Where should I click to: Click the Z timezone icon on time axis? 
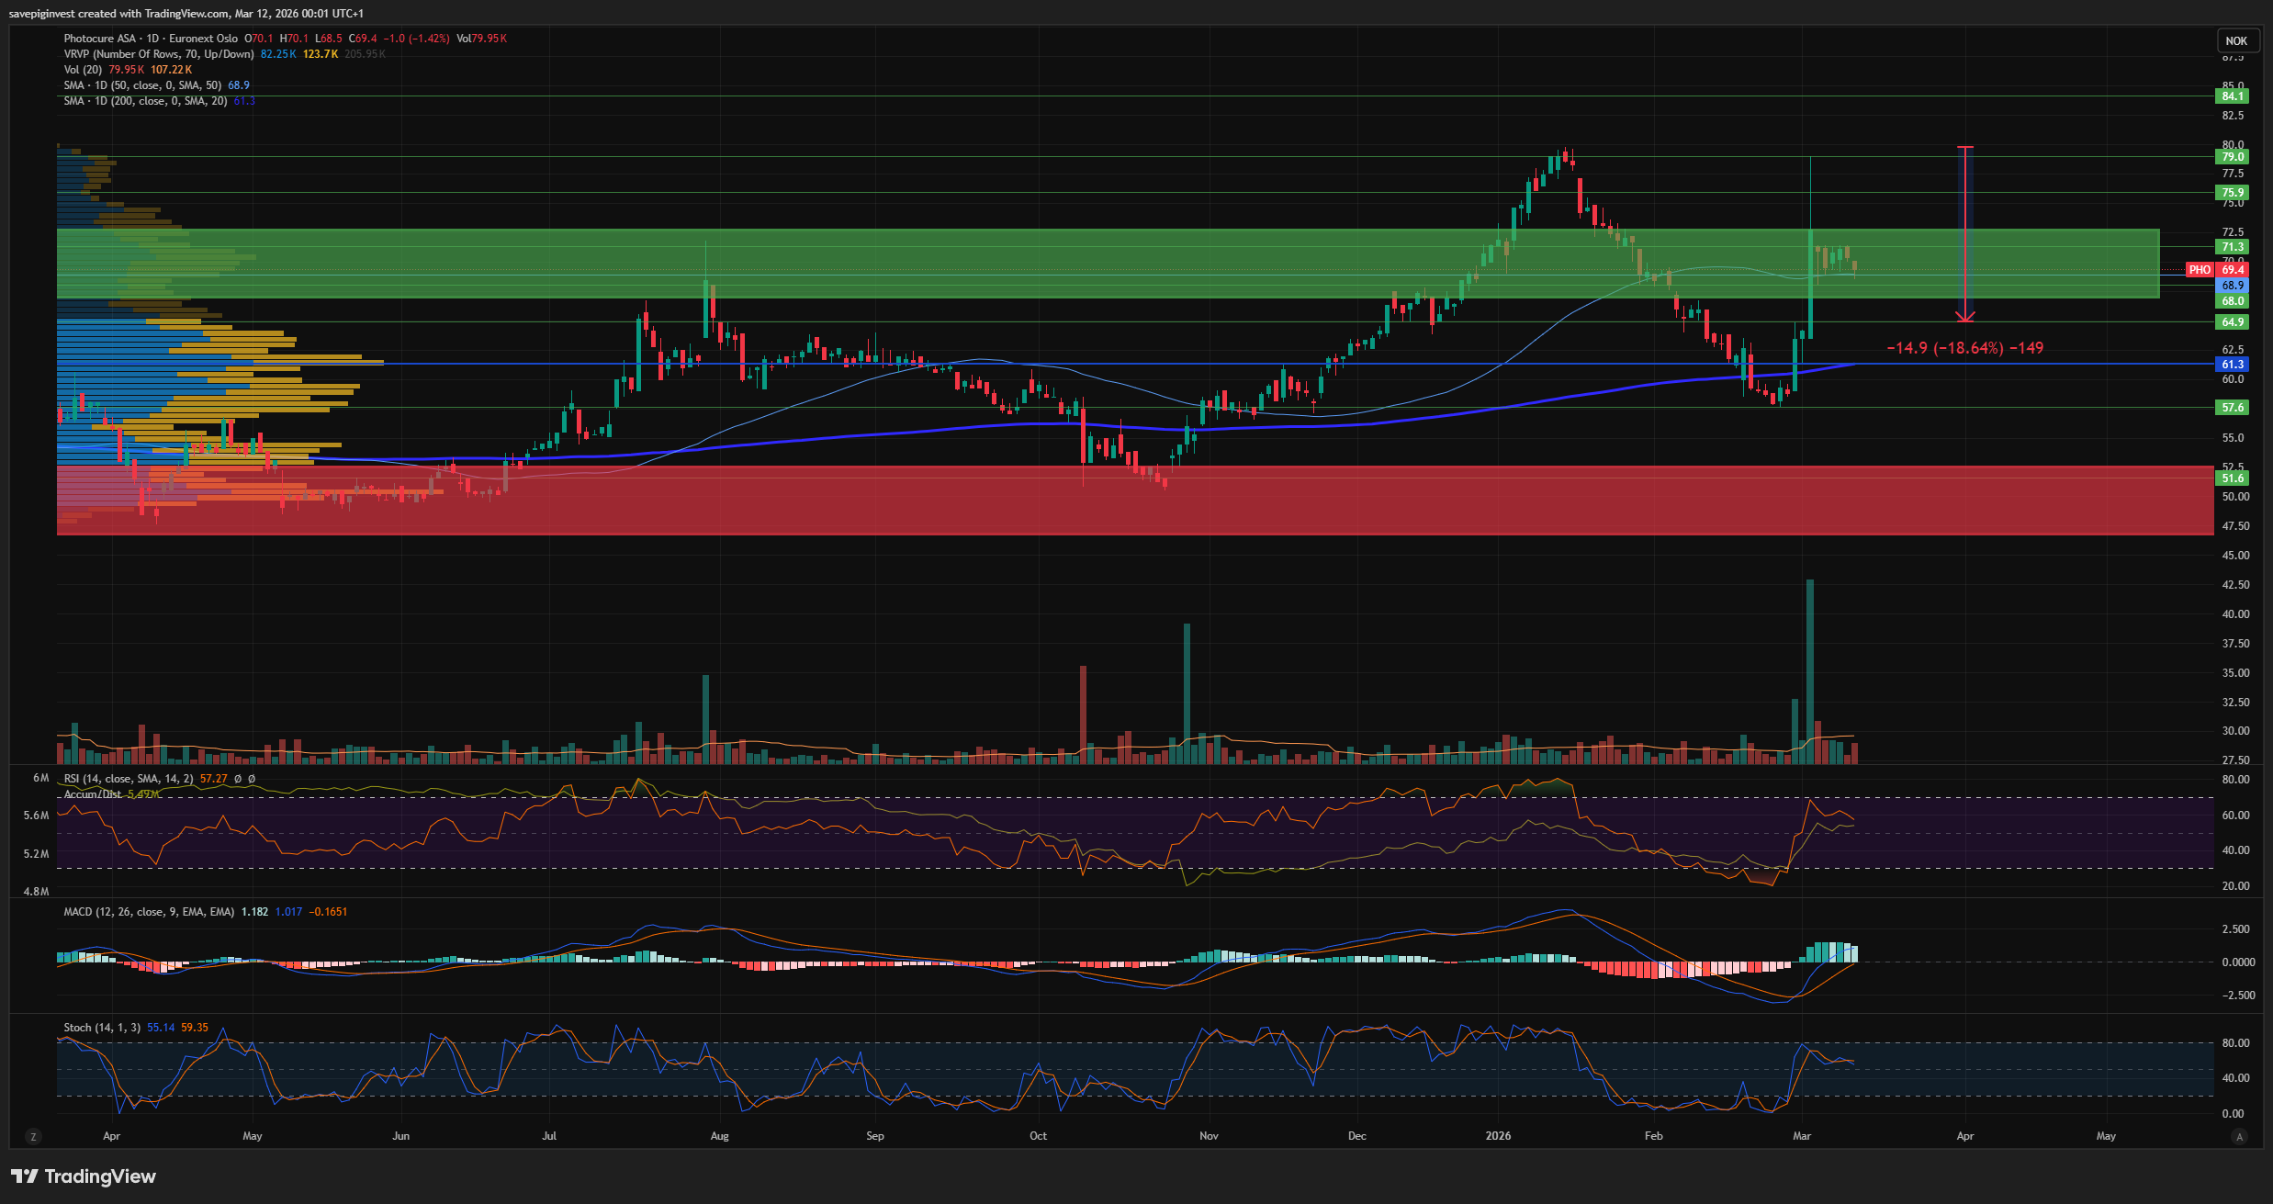[34, 1137]
